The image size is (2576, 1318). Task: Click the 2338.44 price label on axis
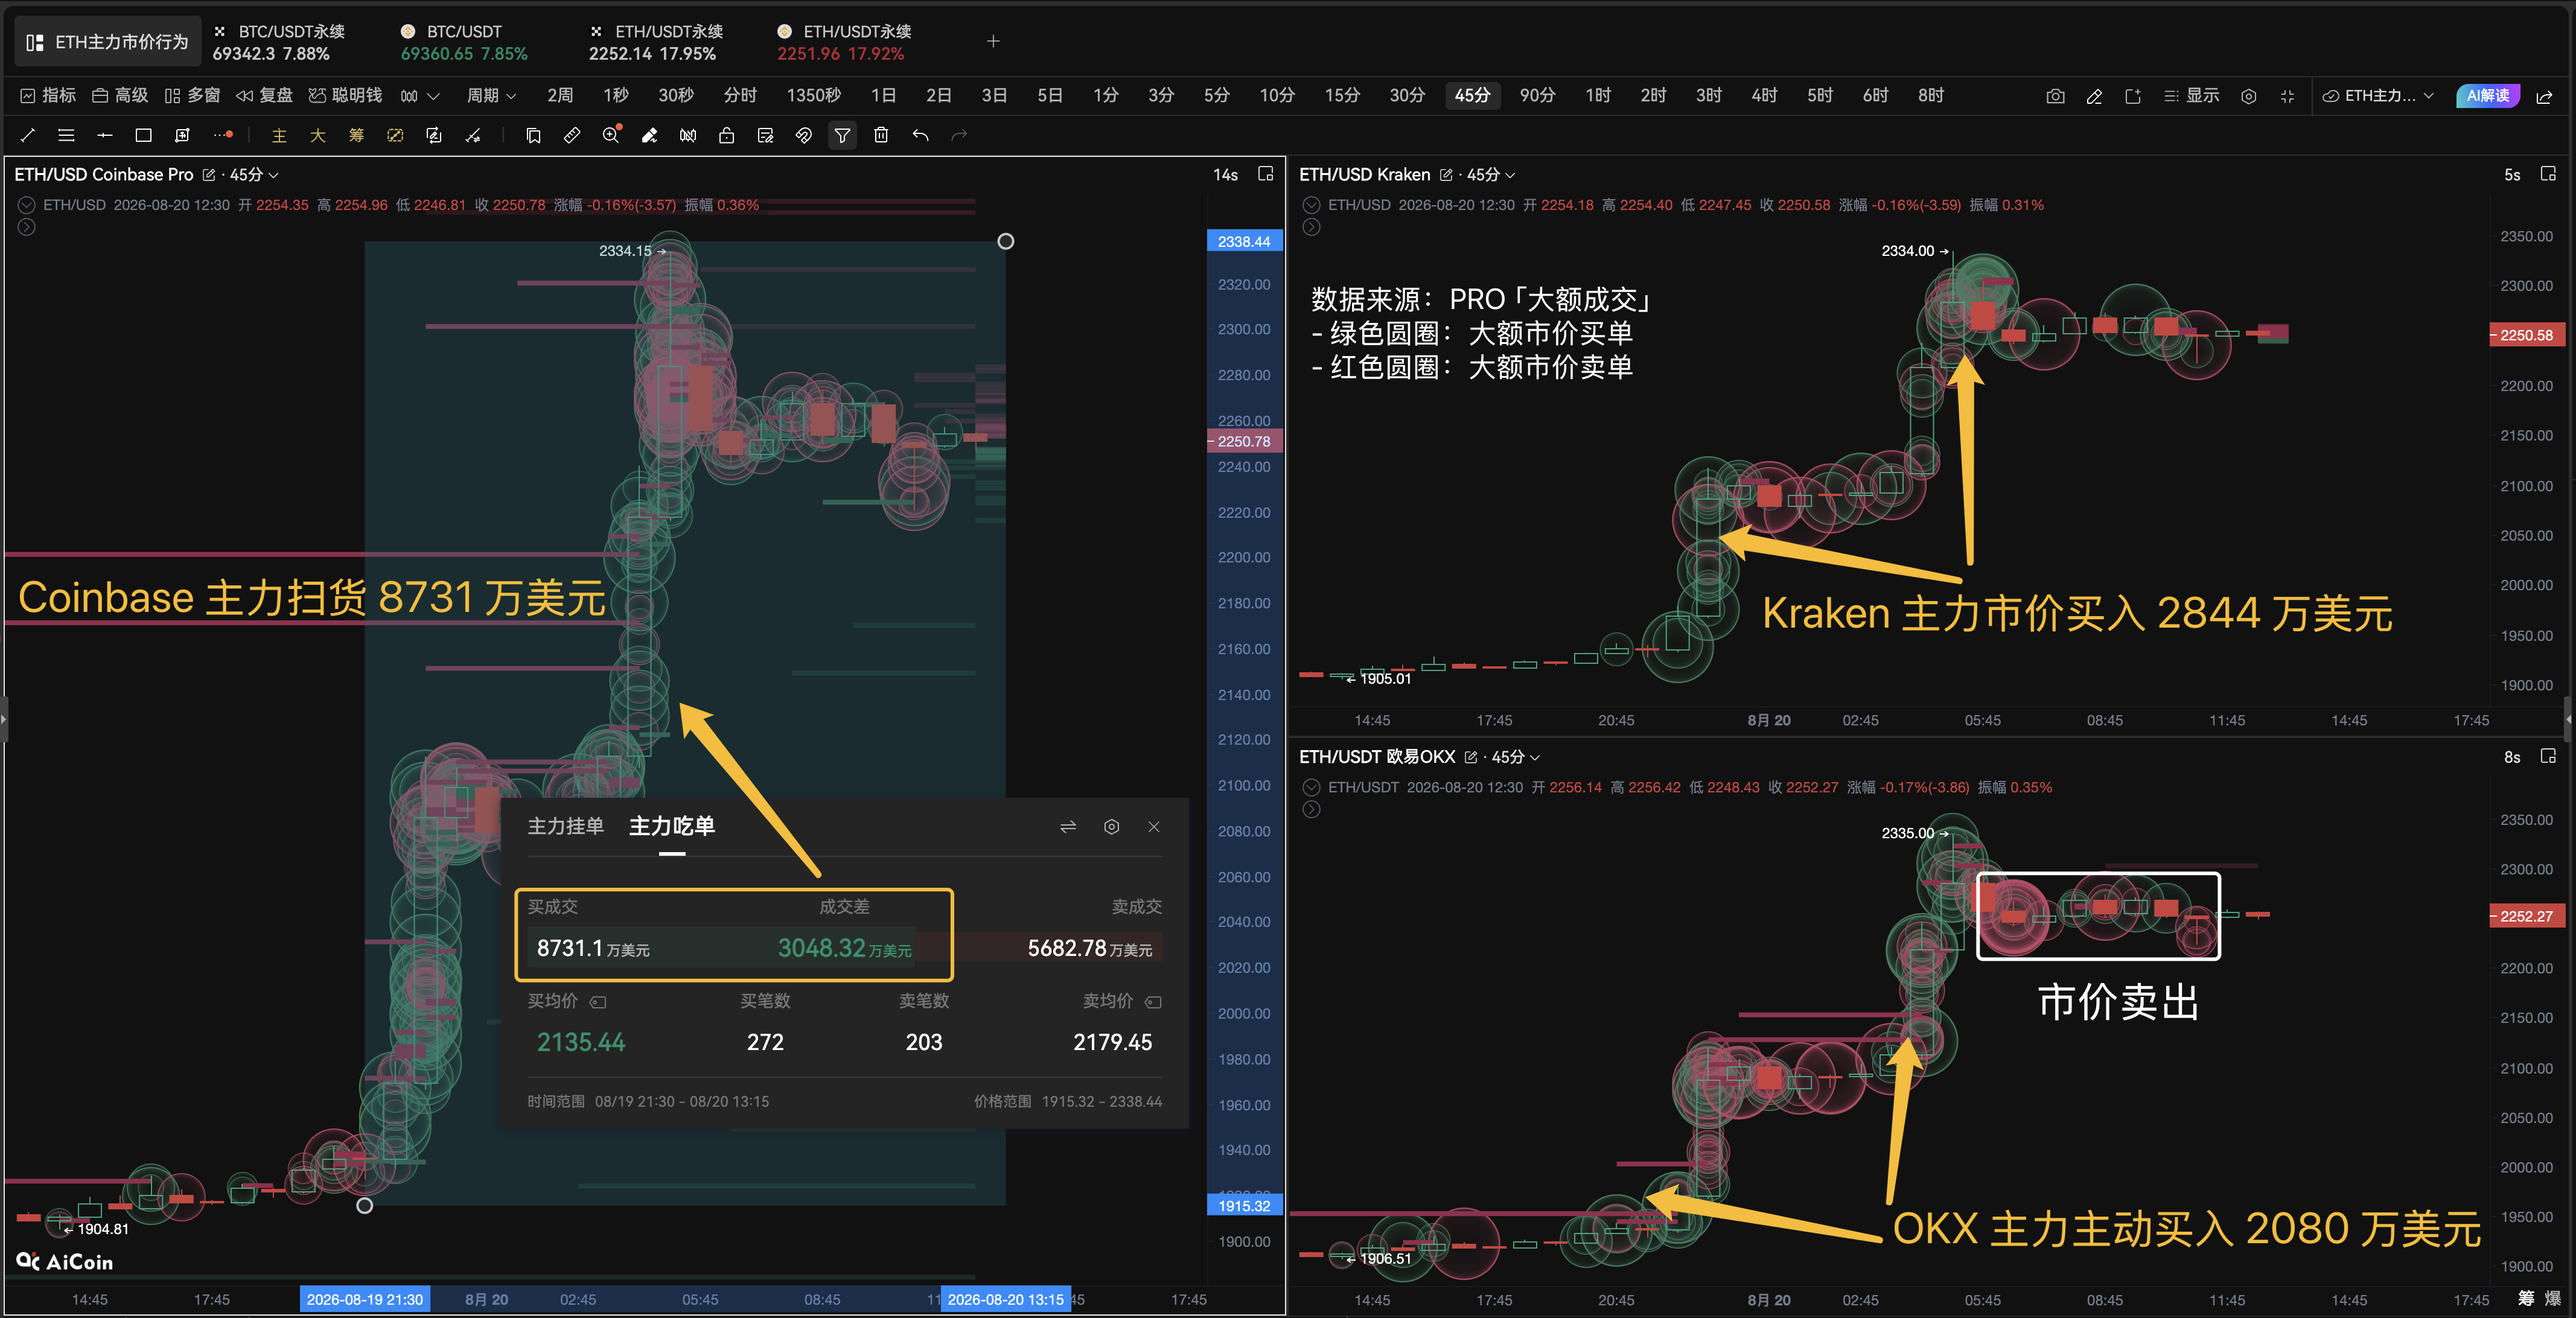(1244, 241)
